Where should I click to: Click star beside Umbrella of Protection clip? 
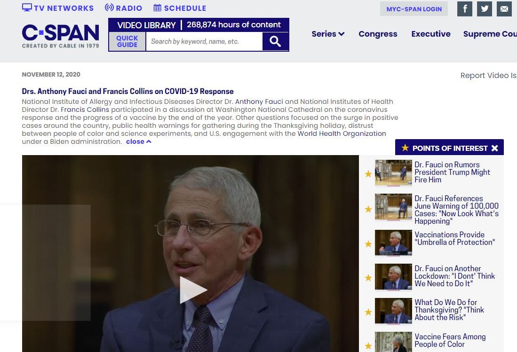coord(368,243)
